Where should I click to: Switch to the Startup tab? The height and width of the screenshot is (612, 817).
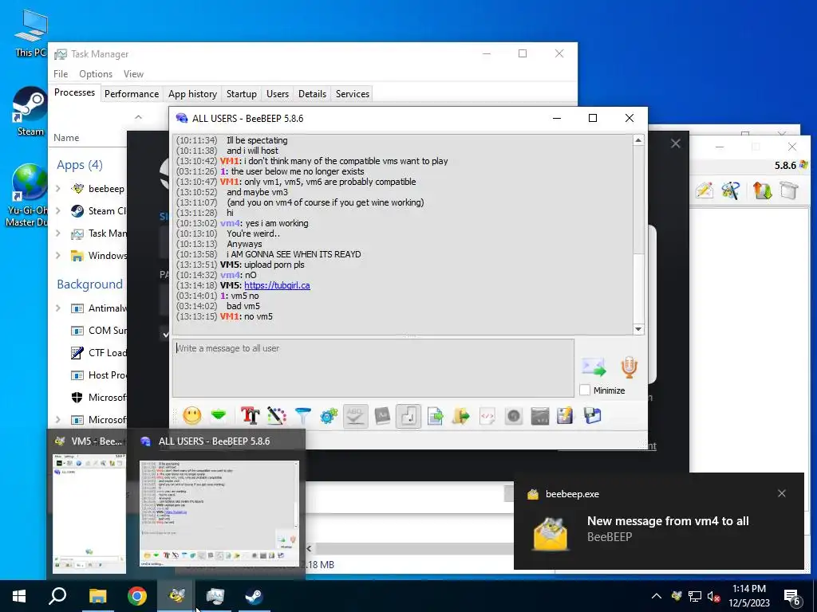pos(241,94)
